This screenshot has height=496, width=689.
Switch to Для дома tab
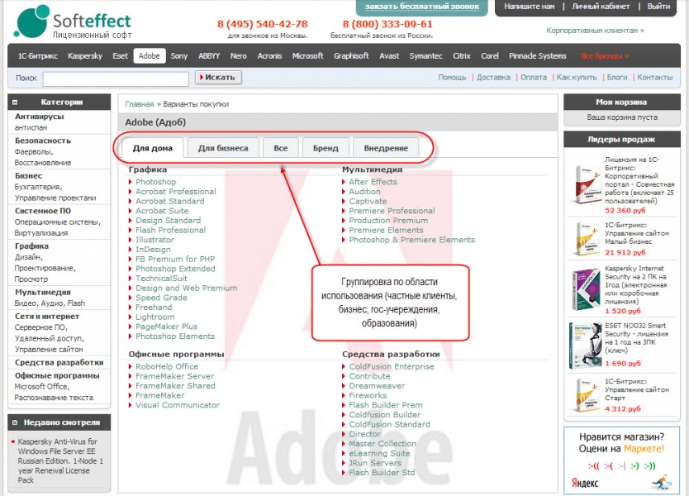click(x=153, y=148)
